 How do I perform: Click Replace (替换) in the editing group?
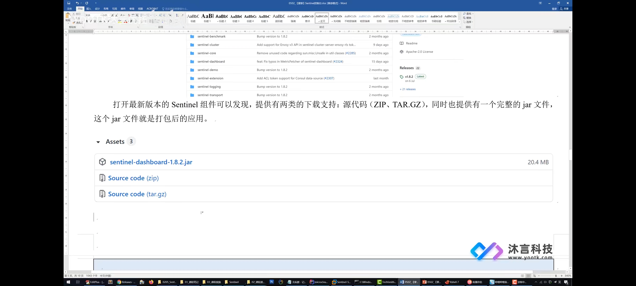467,18
